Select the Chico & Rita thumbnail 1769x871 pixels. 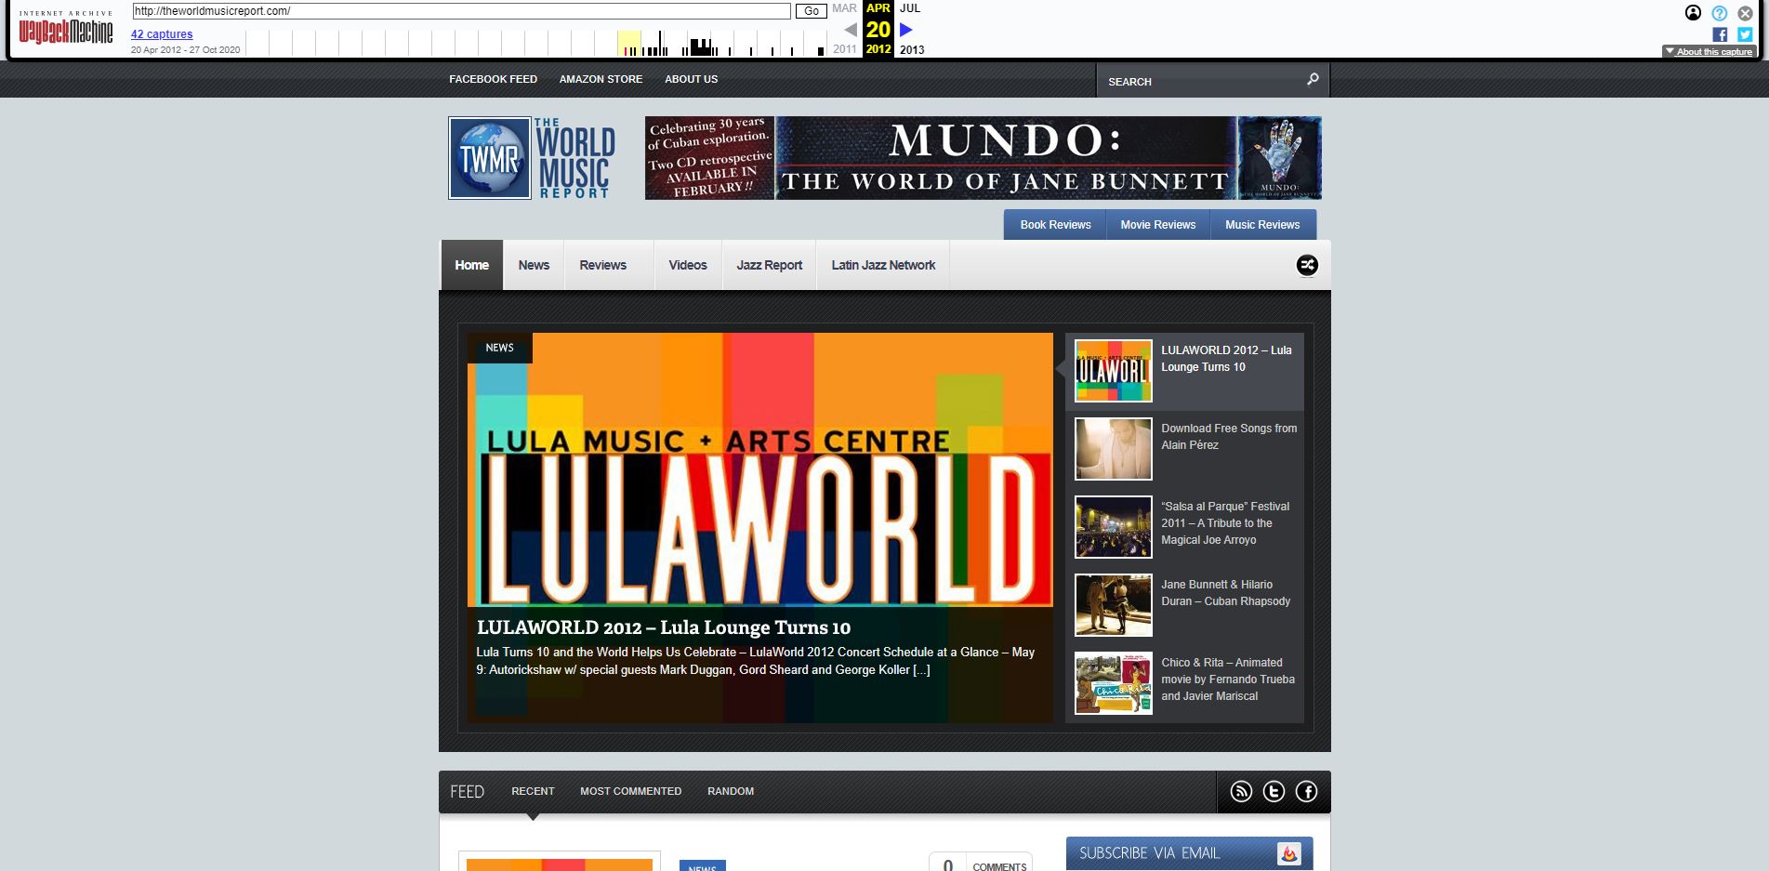pyautogui.click(x=1113, y=683)
